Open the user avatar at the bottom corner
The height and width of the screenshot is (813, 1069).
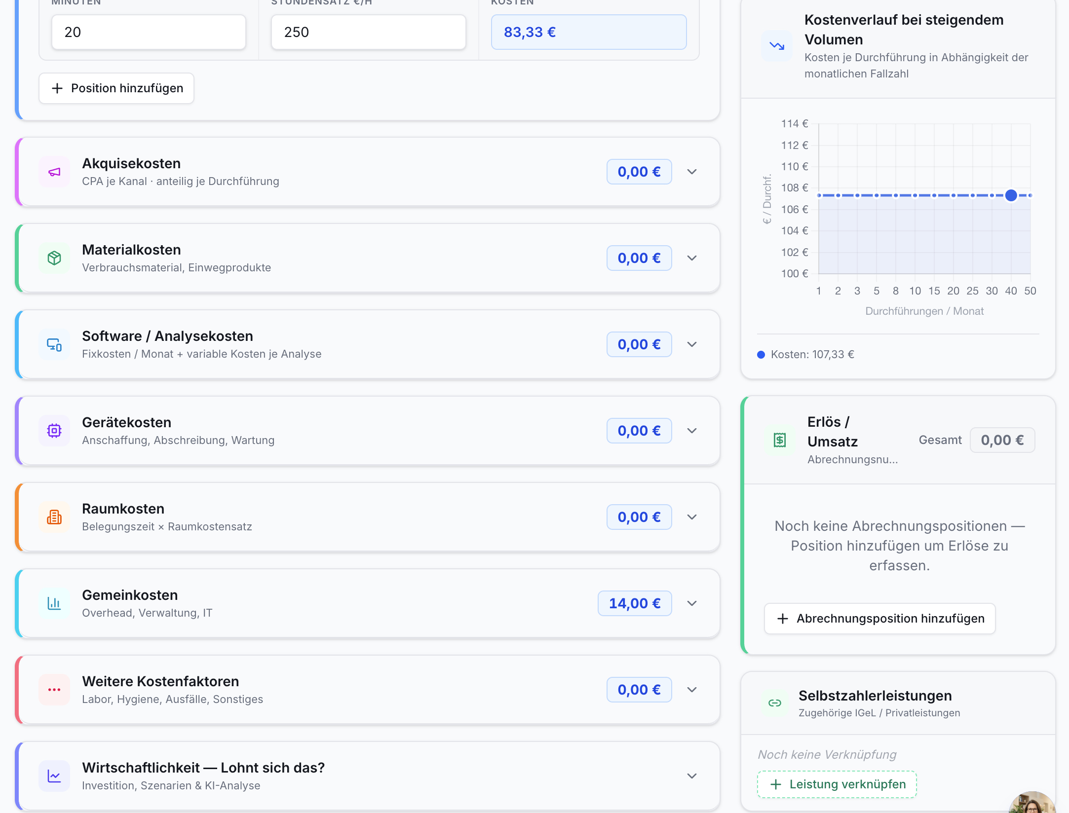[1033, 803]
